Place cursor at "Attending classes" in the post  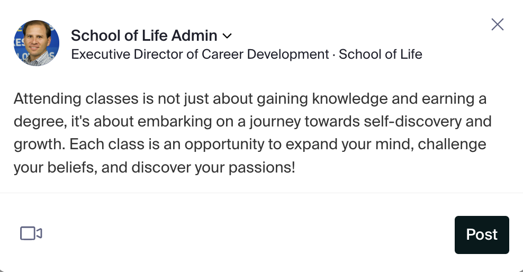click(62, 98)
